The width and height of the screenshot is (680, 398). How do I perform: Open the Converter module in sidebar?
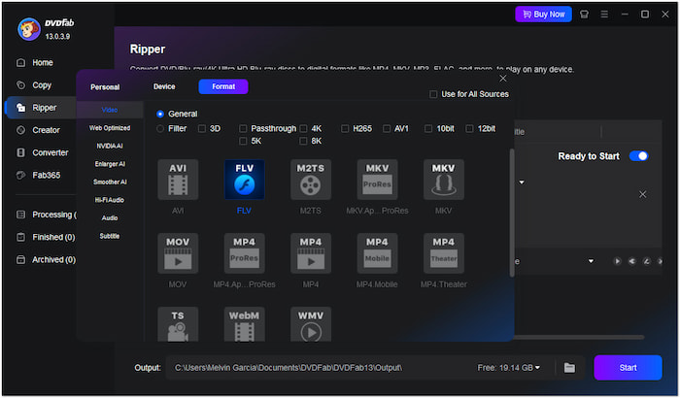49,152
